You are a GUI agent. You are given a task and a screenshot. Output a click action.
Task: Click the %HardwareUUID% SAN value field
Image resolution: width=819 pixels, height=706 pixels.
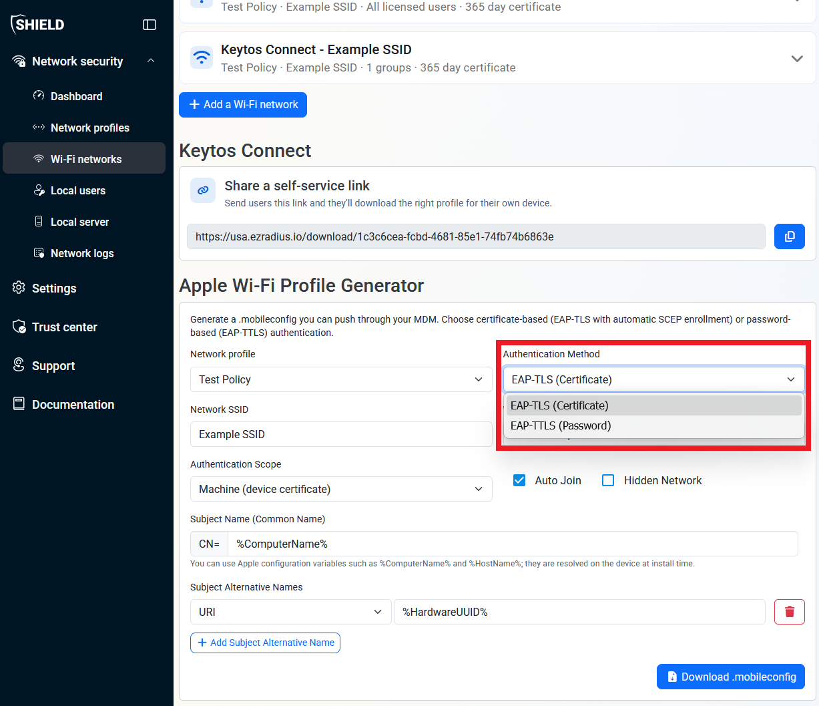pyautogui.click(x=579, y=612)
